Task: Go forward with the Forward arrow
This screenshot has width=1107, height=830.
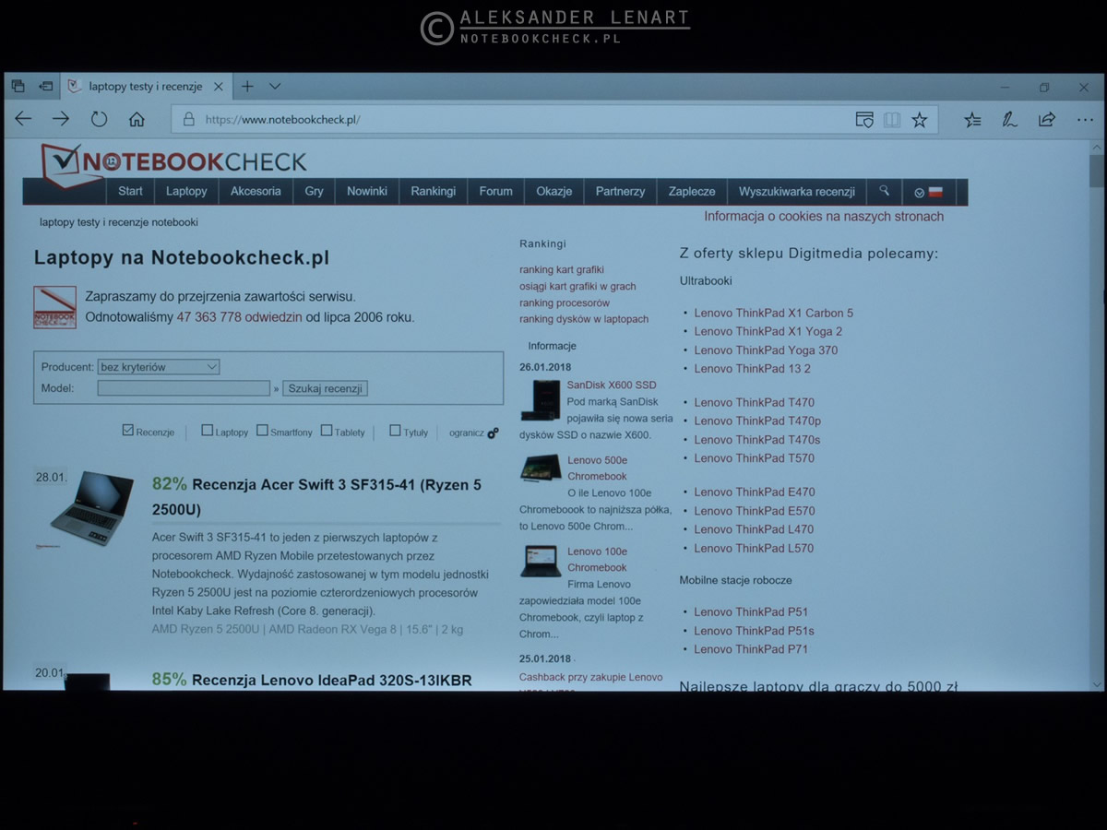Action: tap(61, 119)
